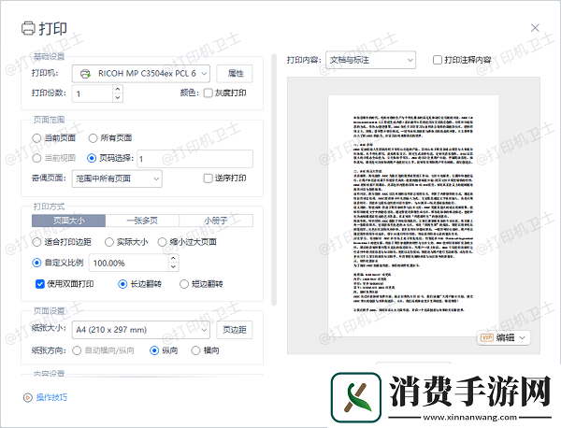Increase custom scale percentage with the up arrow
The height and width of the screenshot is (428, 561).
[173, 258]
